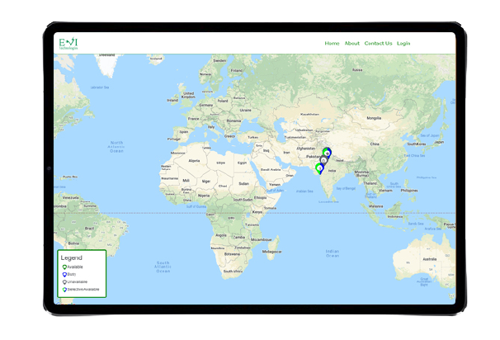Select the southernmost pin on India's west coast
The height and width of the screenshot is (340, 500).
[318, 168]
